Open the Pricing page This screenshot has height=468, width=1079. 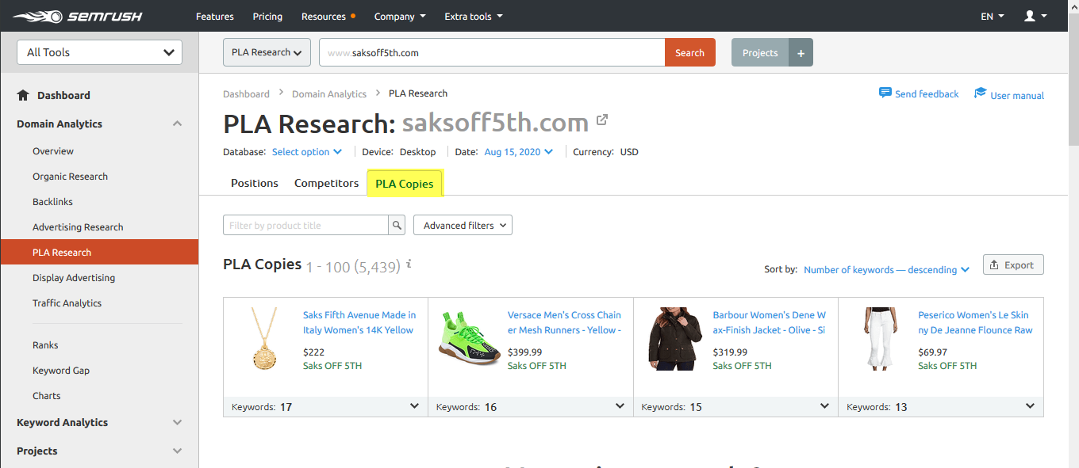pyautogui.click(x=267, y=16)
